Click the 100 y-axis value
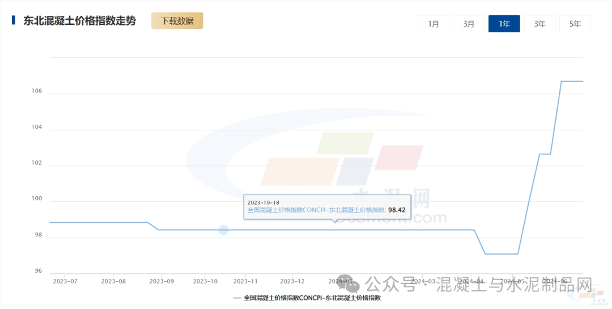The image size is (612, 309). (37, 198)
